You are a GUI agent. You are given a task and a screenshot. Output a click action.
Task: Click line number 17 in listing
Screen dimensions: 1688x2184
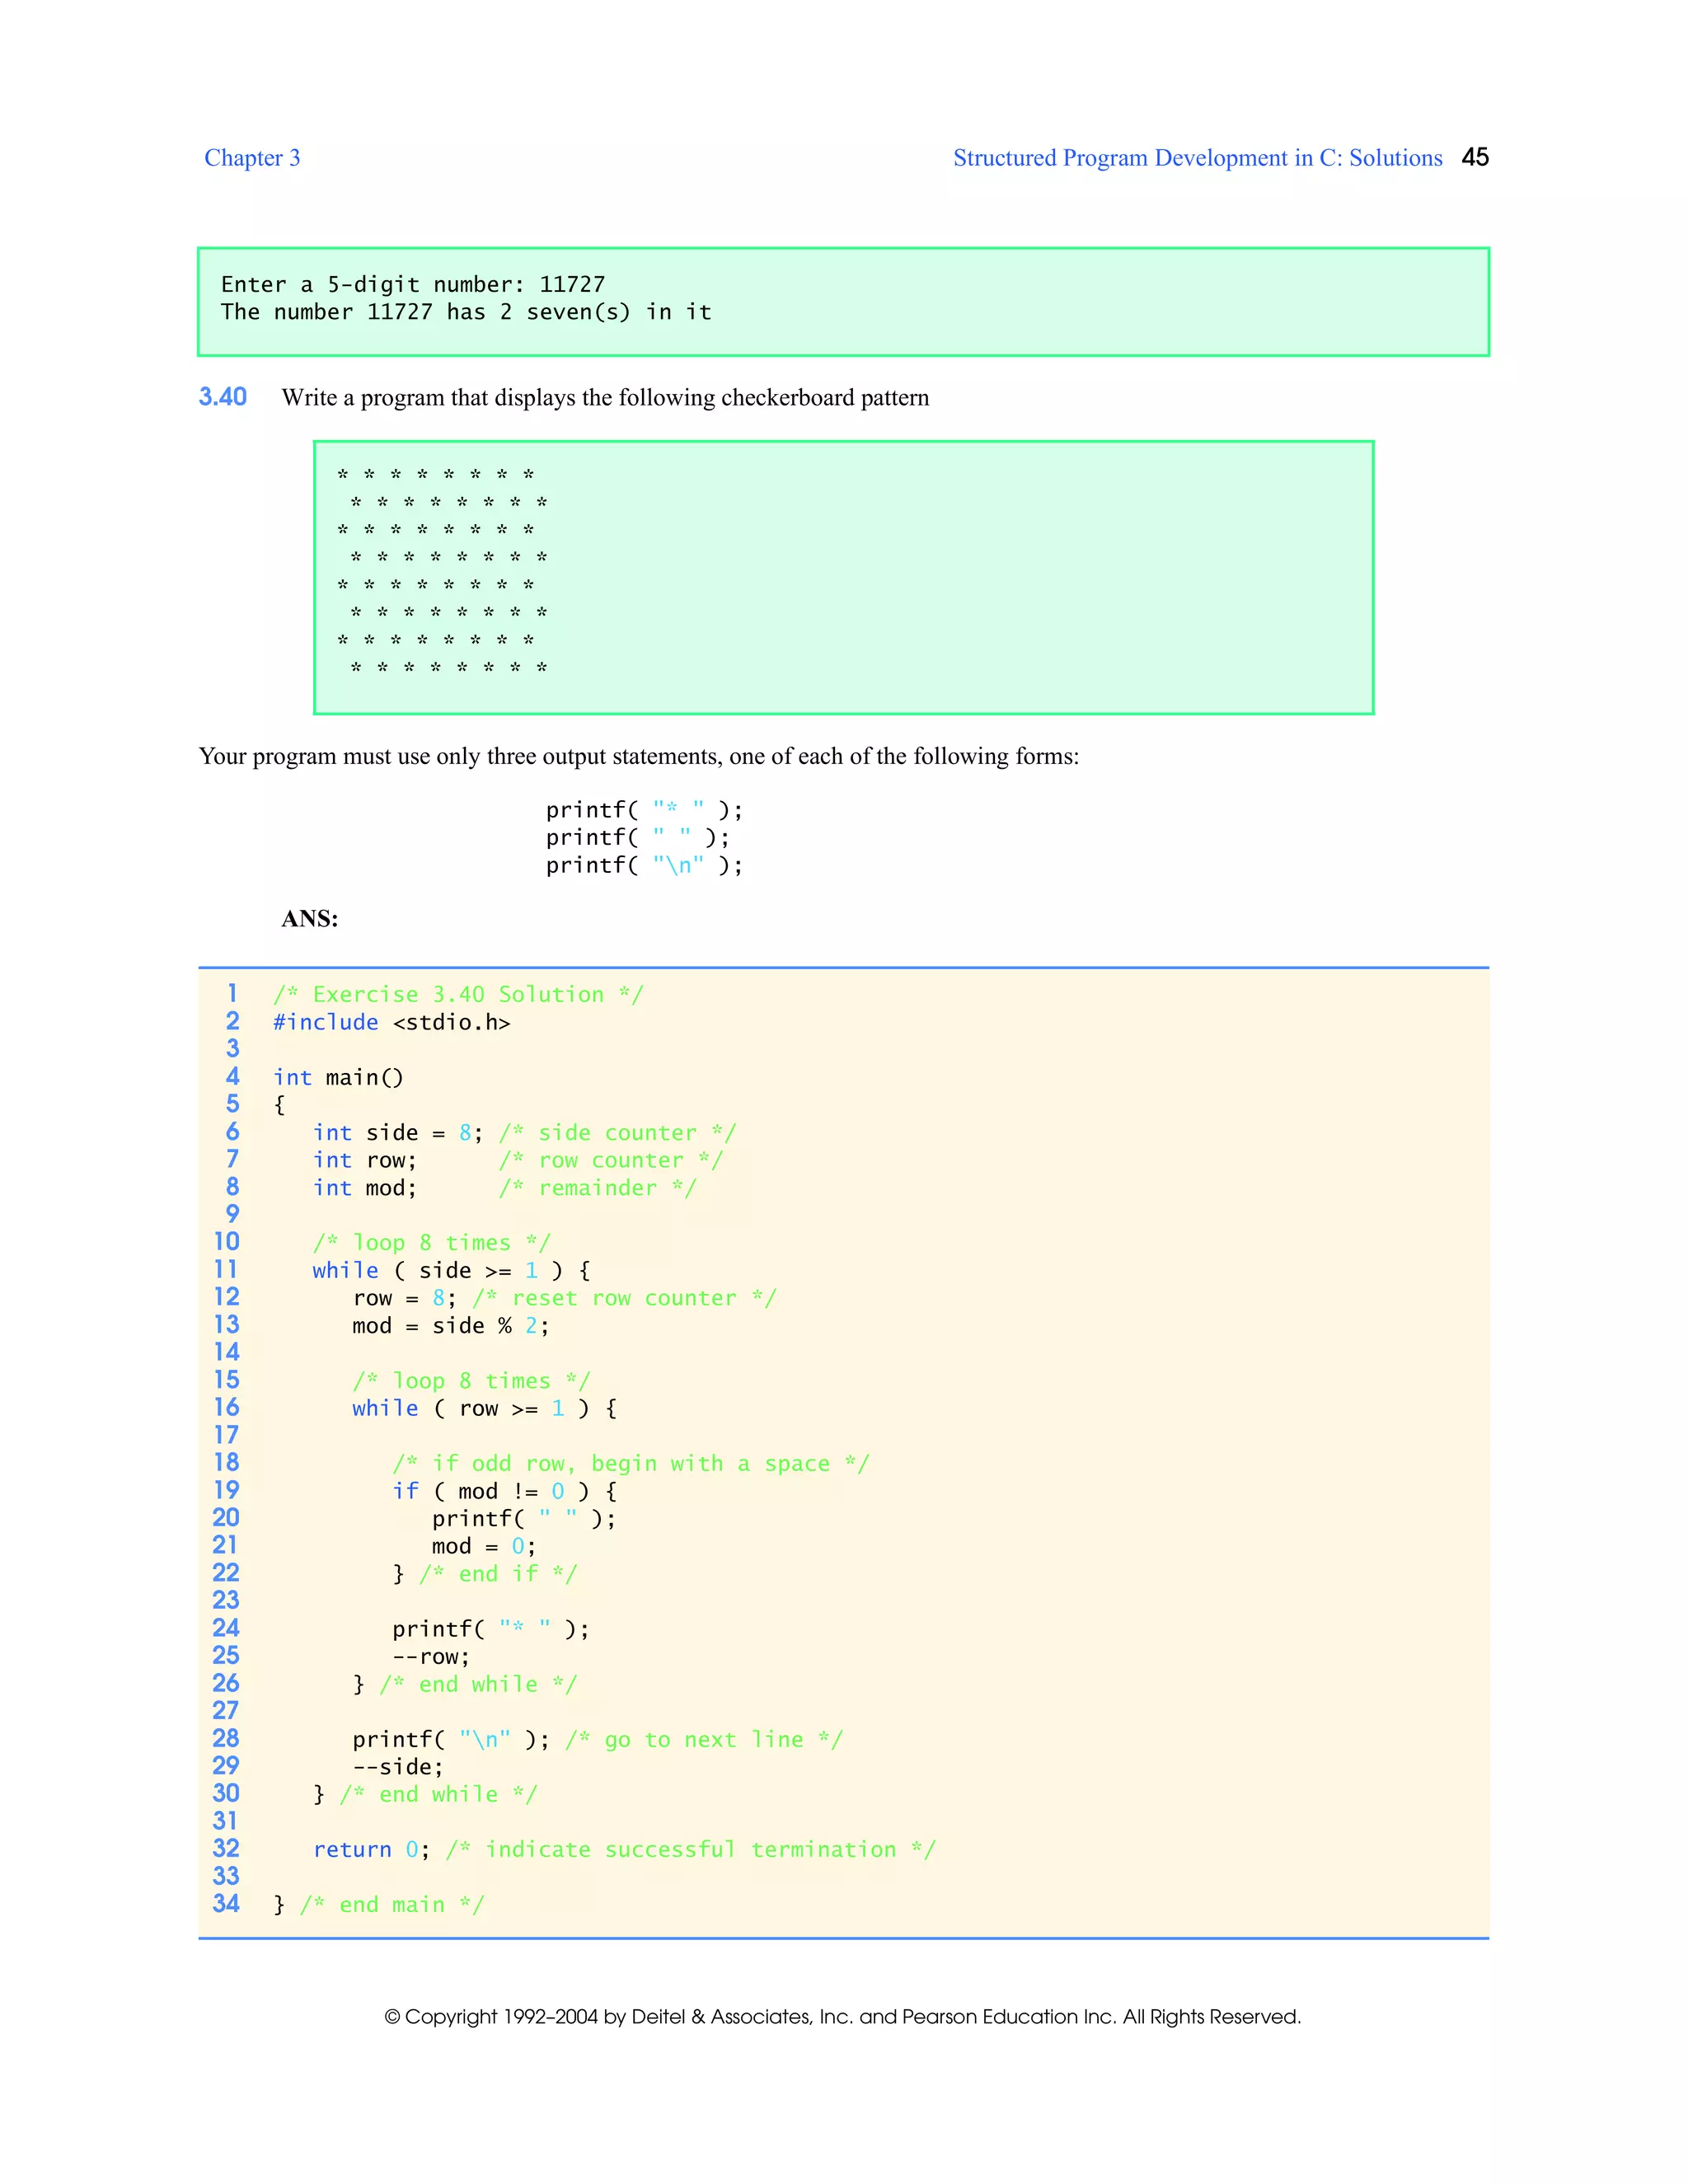tap(226, 1435)
